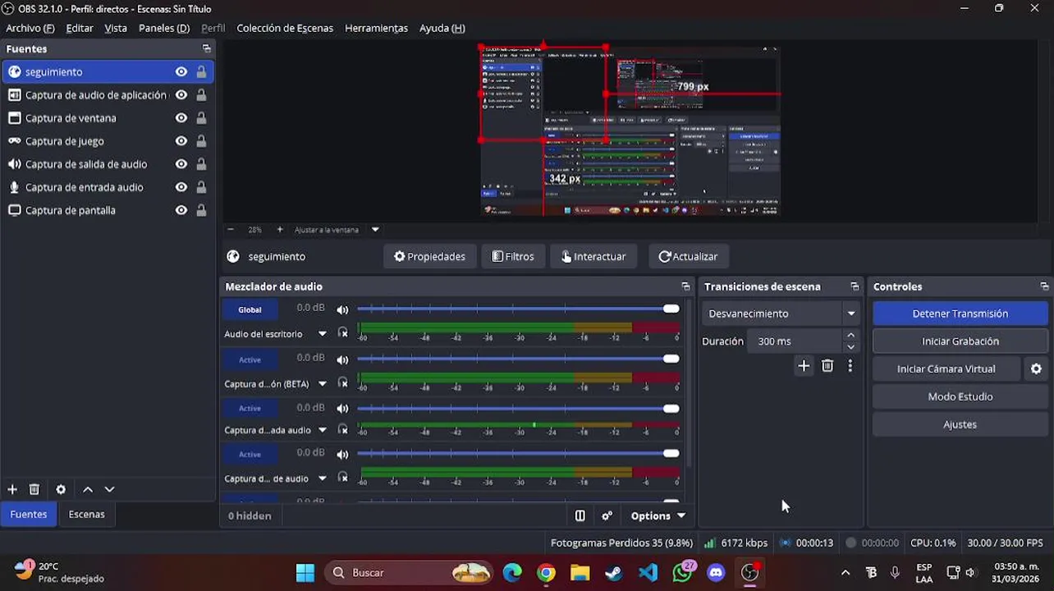The image size is (1054, 591).
Task: Add a scene transition plus icon
Action: [x=804, y=366]
